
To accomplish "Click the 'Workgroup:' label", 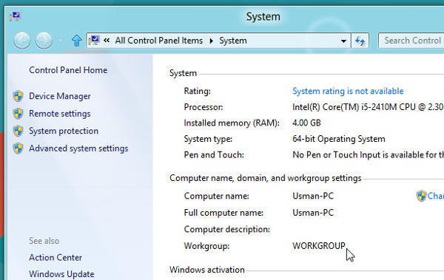I will coord(206,246).
